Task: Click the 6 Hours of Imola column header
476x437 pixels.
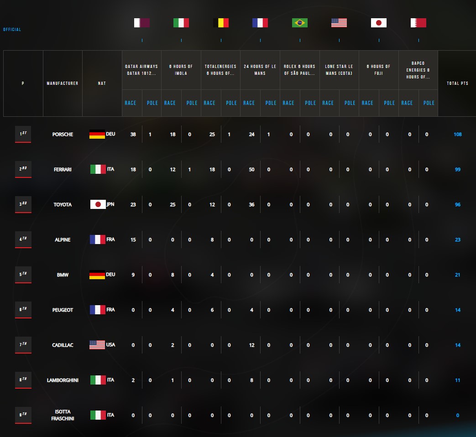Action: point(181,69)
